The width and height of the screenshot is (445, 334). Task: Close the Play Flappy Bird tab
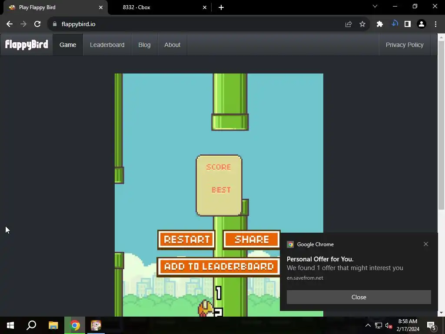point(101,7)
